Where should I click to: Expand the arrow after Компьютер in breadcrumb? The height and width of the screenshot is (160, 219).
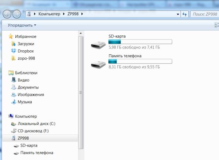pyautogui.click(x=64, y=14)
